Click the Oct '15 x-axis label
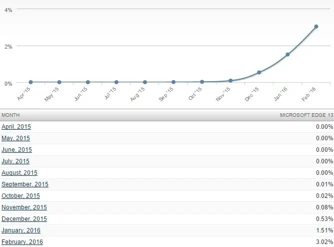Viewport: 334px width, 247px height. tap(195, 94)
